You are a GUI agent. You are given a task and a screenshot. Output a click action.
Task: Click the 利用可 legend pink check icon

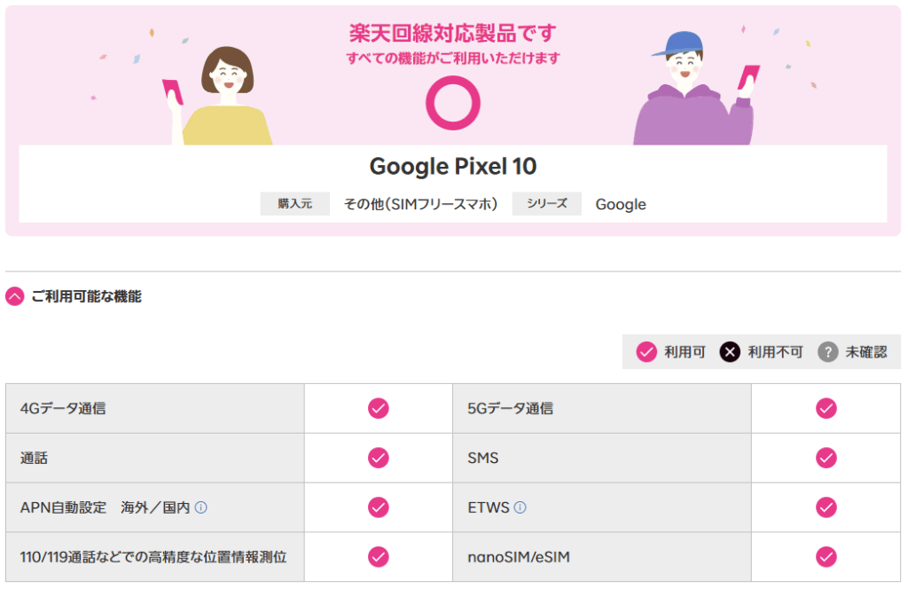click(x=647, y=352)
